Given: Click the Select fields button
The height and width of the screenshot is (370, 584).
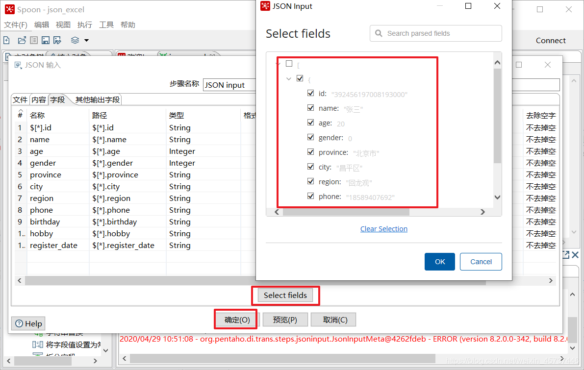Looking at the screenshot, I should tap(285, 295).
